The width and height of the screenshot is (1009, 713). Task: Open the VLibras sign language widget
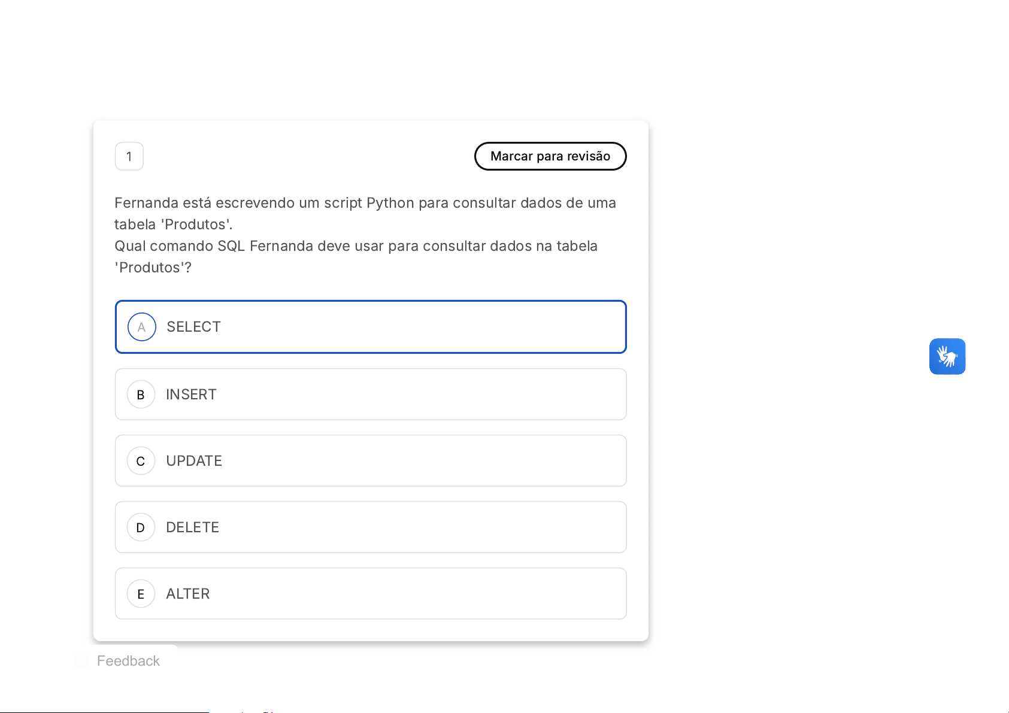click(x=947, y=357)
